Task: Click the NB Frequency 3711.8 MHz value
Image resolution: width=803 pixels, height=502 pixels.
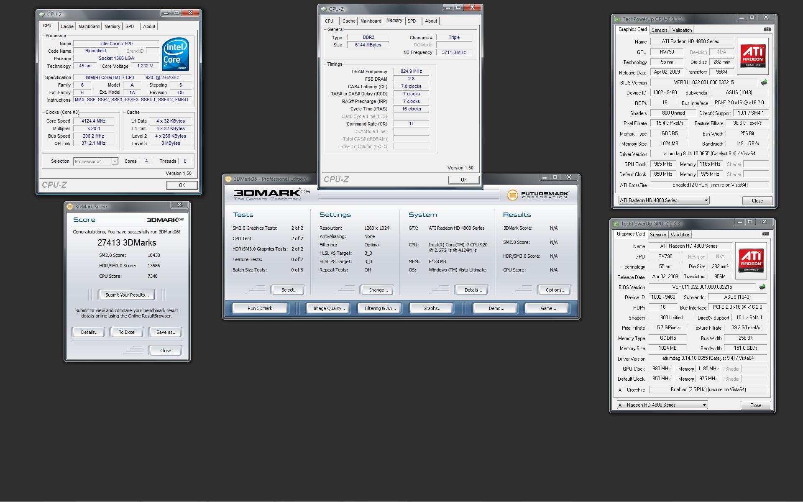Action: 454,53
